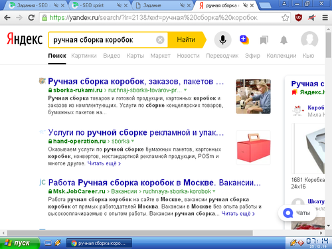Expand dropdown arrow next to hand-operation.ru sborka
The image size is (332, 249).
click(x=133, y=141)
